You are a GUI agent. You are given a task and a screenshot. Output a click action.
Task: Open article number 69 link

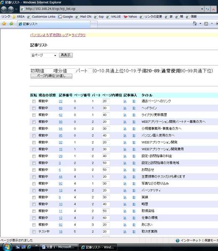point(61,108)
